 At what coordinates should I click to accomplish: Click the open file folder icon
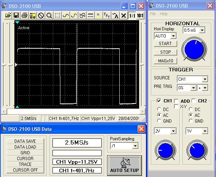(8, 16)
